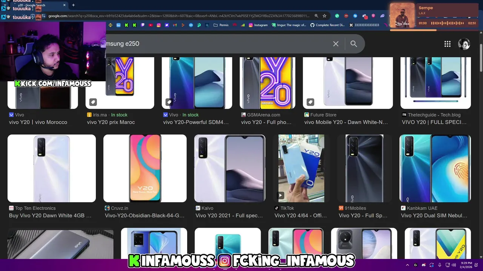Click the Sempe album art thumbnail

pos(402,16)
